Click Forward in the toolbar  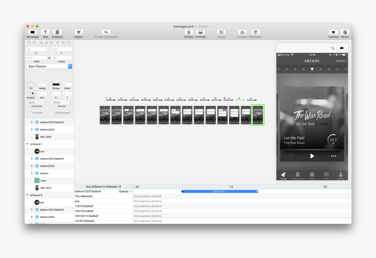point(243,33)
